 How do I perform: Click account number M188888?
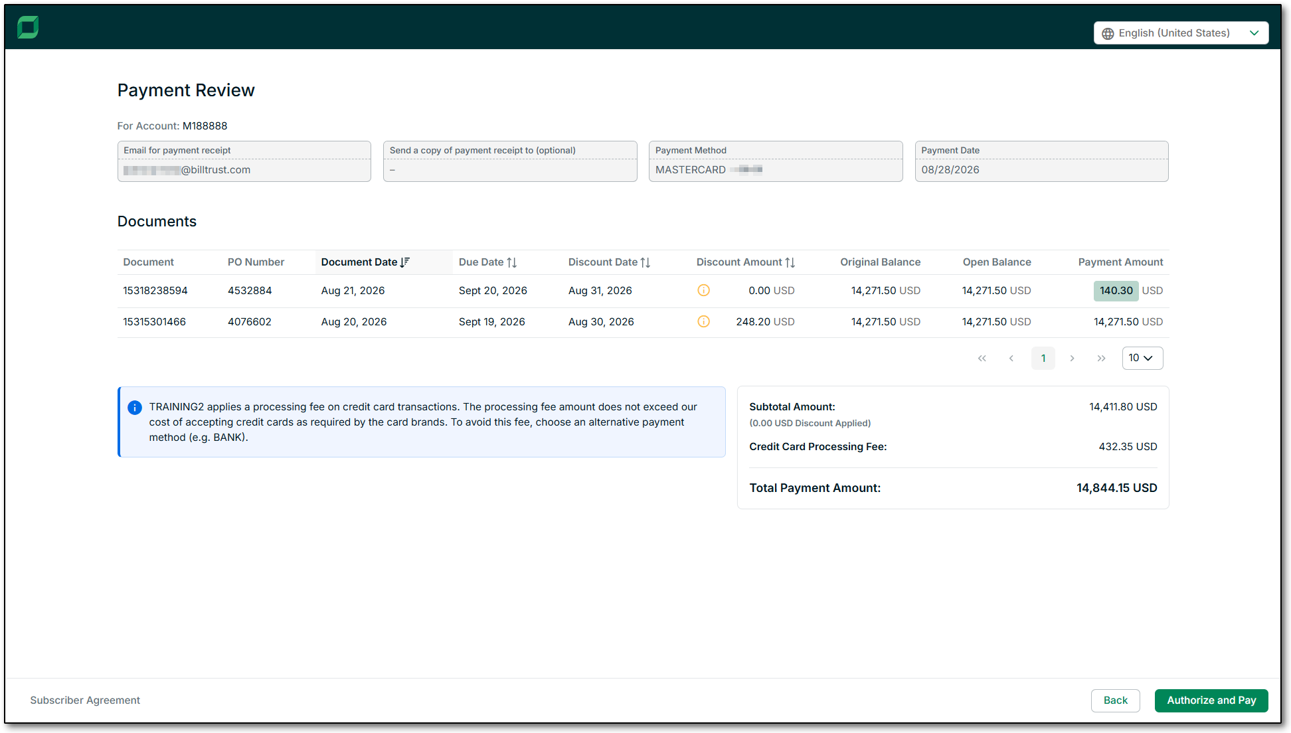click(205, 126)
